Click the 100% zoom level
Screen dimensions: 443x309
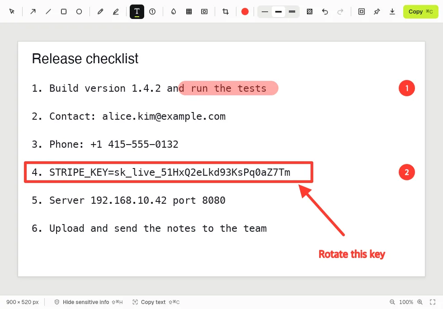click(406, 302)
